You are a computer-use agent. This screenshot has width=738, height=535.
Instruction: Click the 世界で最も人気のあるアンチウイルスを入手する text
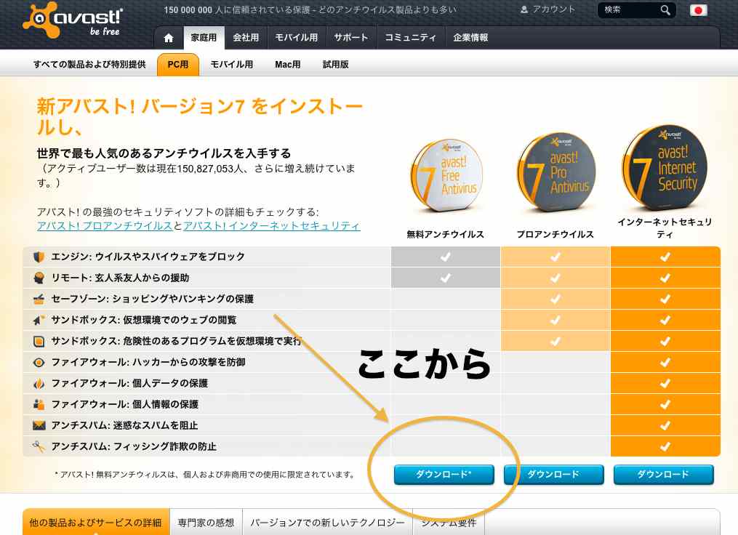(x=164, y=153)
